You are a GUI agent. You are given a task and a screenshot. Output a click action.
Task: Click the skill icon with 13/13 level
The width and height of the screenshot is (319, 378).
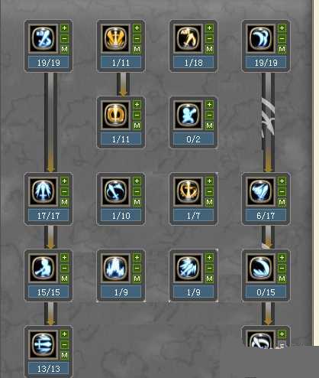[43, 344]
